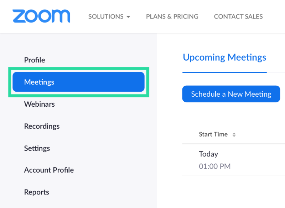Go to Settings in sidebar

pyautogui.click(x=37, y=148)
